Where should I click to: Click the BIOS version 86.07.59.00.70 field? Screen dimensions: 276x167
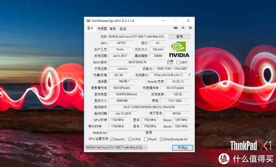137,62
